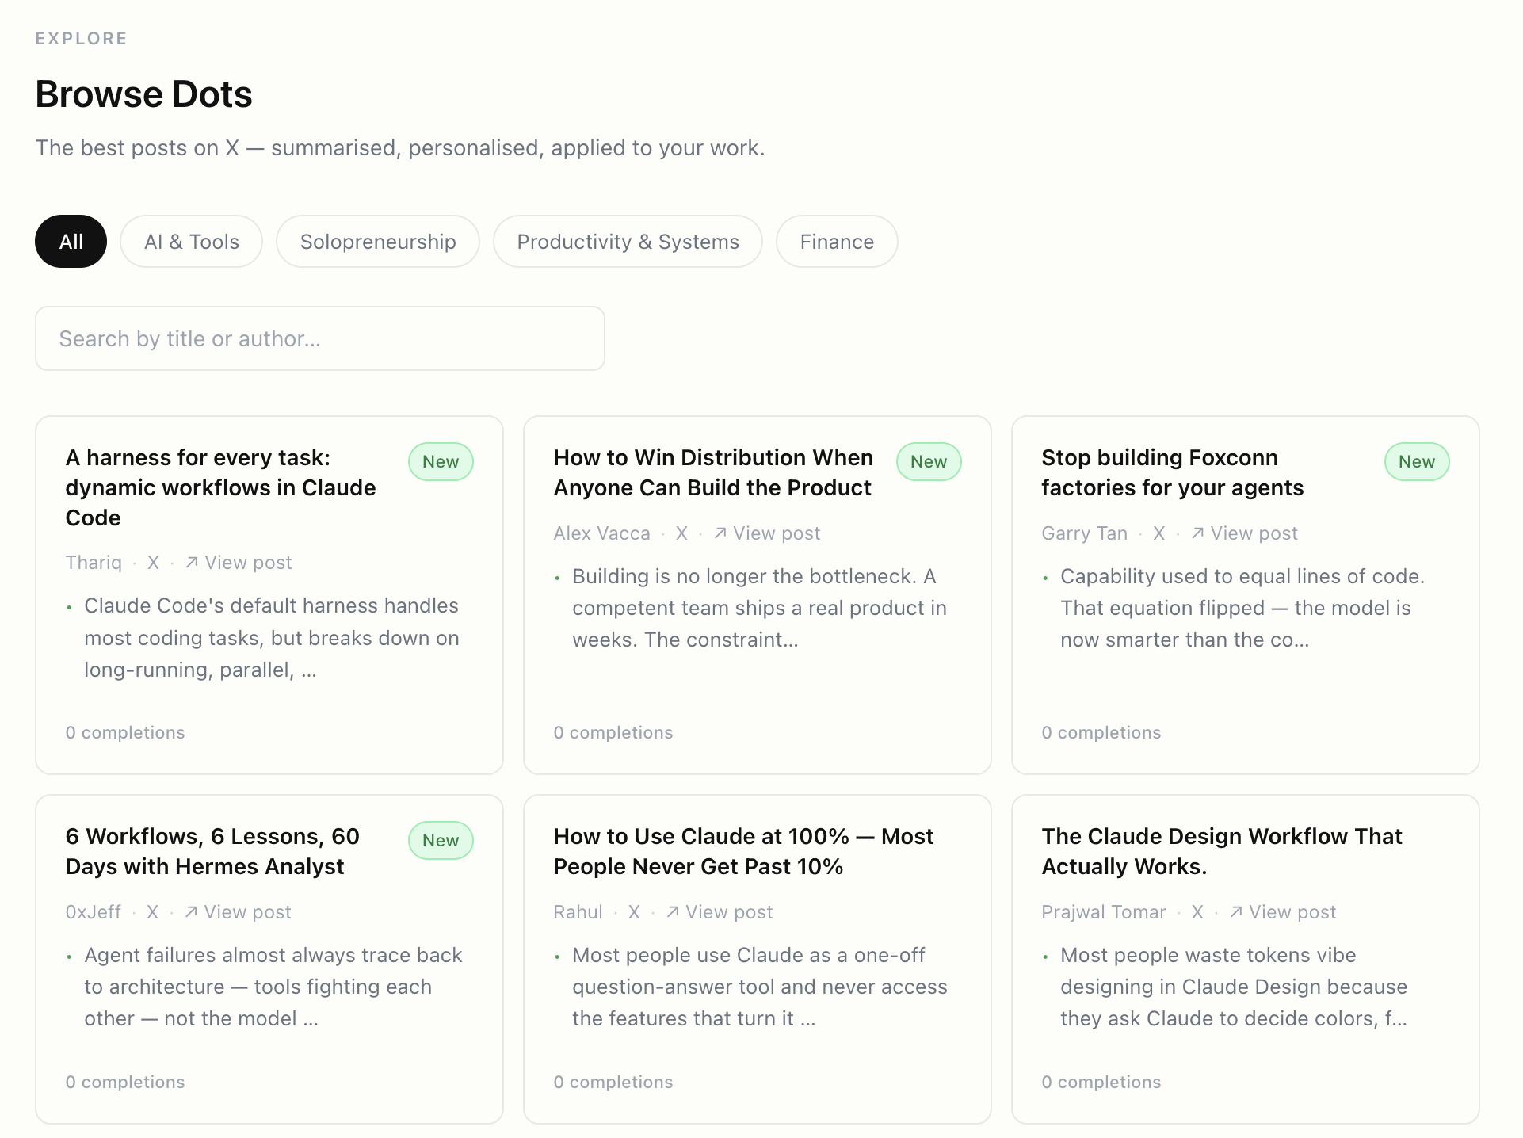Image resolution: width=1523 pixels, height=1138 pixels.
Task: Open 'How to Win Distribution' card title
Action: pos(713,472)
